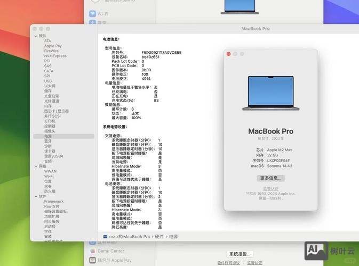Select 位置 under 网络
The image size is (359, 266).
coord(48,181)
